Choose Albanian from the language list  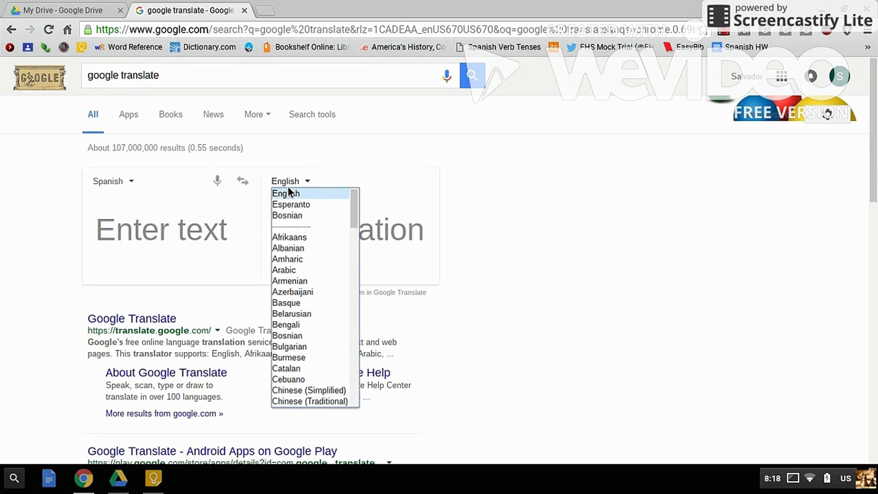coord(311,248)
